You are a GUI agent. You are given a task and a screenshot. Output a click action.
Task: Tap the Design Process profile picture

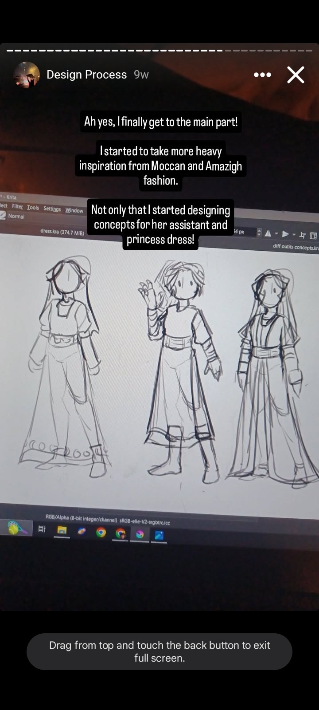[x=27, y=75]
